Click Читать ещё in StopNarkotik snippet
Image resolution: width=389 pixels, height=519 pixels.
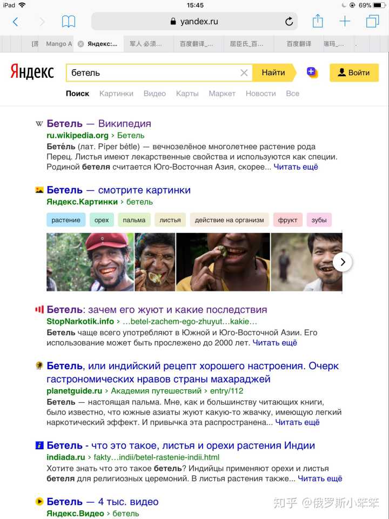(x=274, y=343)
